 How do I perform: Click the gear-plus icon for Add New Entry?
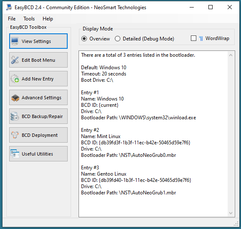point(15,78)
